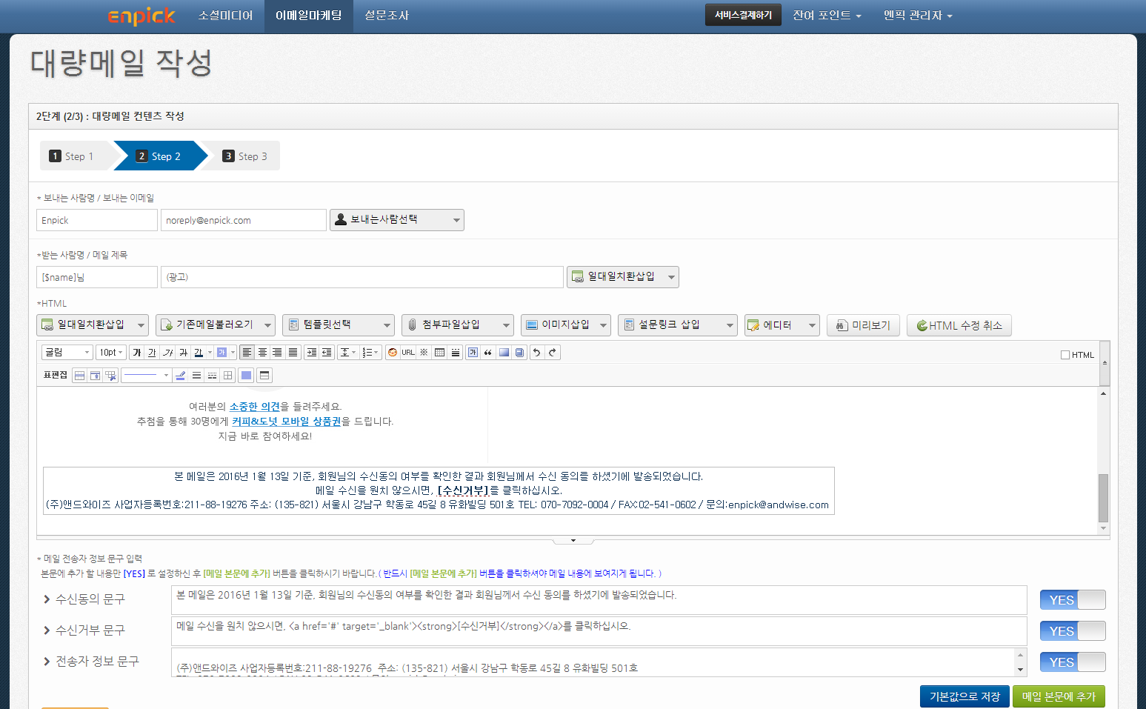Click the URL link insert icon

click(x=408, y=353)
